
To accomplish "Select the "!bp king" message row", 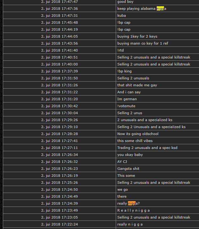I will pos(124,71).
